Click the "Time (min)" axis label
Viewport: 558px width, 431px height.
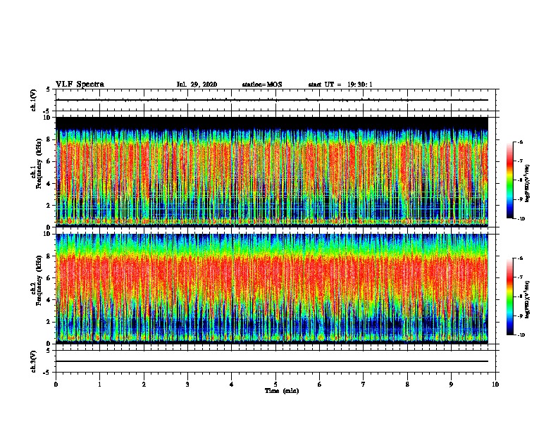tap(282, 391)
